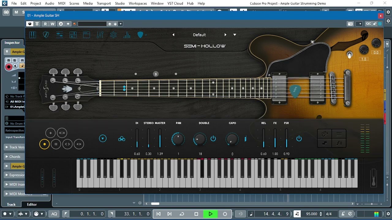The width and height of the screenshot is (392, 220).
Task: Click the Retrospective record button
Action: click(x=15, y=130)
